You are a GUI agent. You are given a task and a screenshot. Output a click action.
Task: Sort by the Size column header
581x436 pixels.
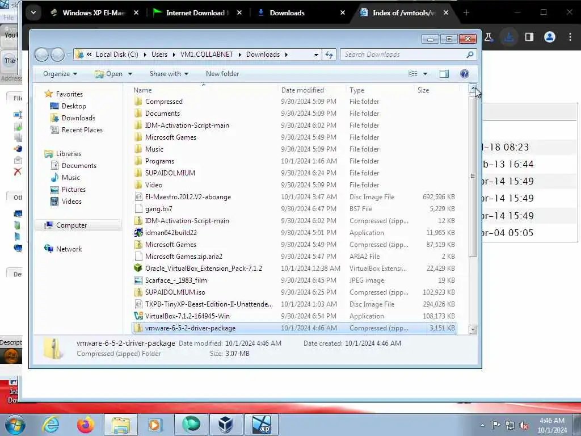pyautogui.click(x=423, y=90)
